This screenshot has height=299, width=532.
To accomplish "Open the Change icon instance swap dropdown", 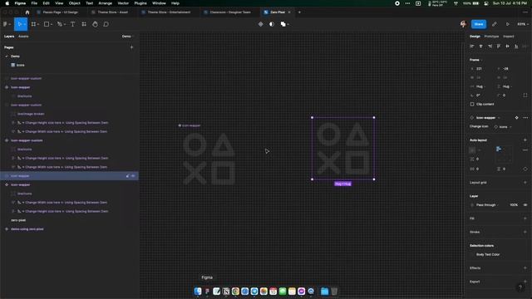I will pyautogui.click(x=503, y=127).
